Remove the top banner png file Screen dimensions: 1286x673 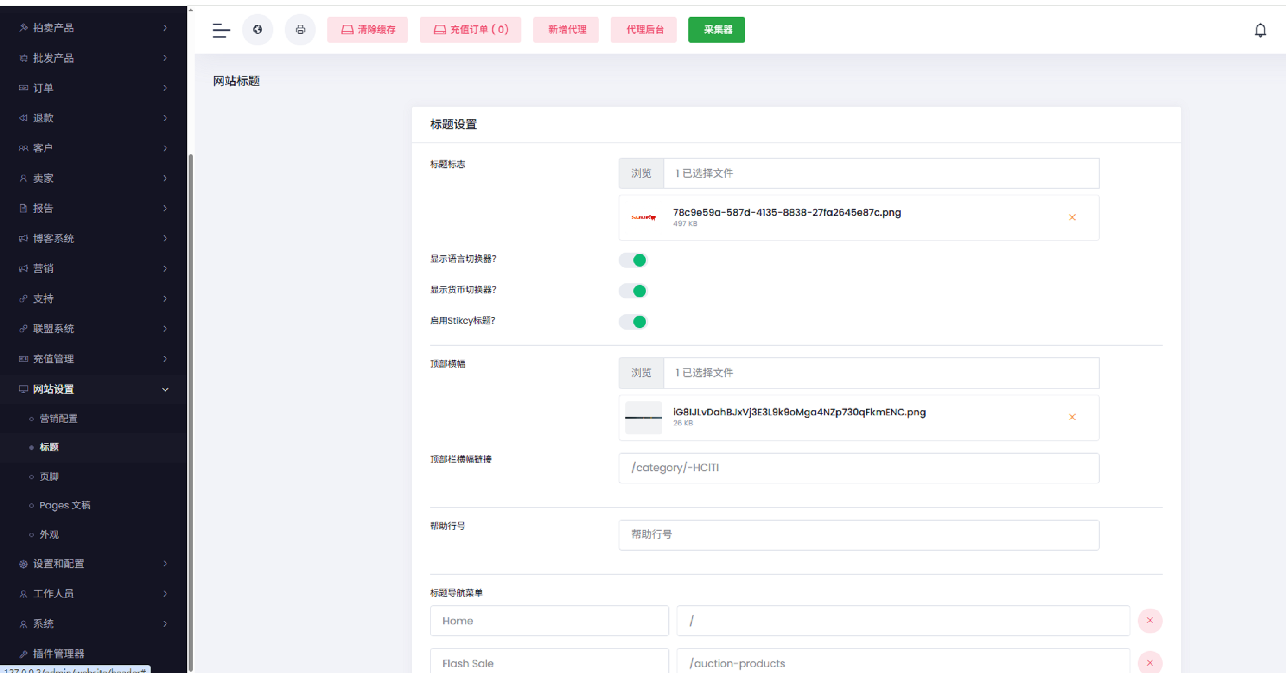coord(1072,417)
